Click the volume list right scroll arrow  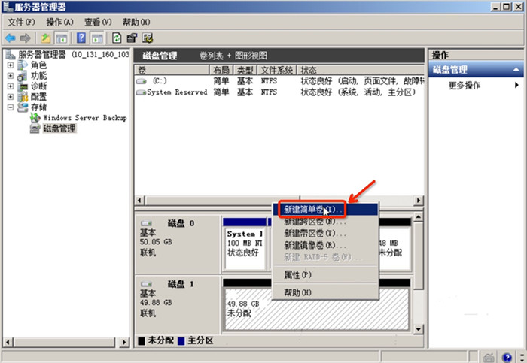(x=419, y=201)
